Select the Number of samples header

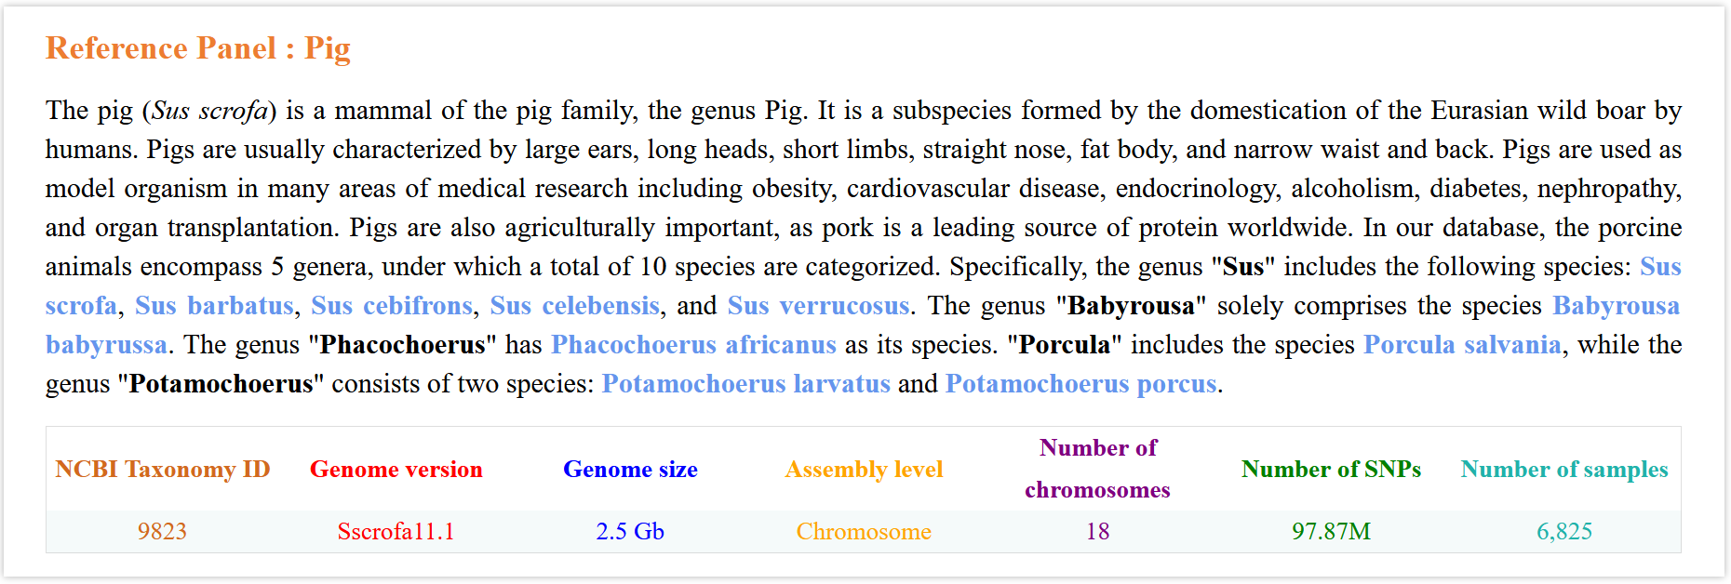pyautogui.click(x=1564, y=469)
